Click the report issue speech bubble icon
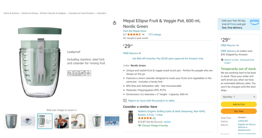 [125, 100]
